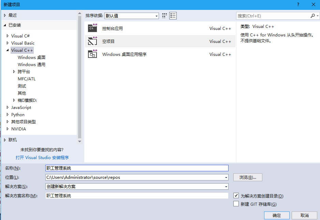Expand the Python node
The width and height of the screenshot is (320, 220).
8,114
